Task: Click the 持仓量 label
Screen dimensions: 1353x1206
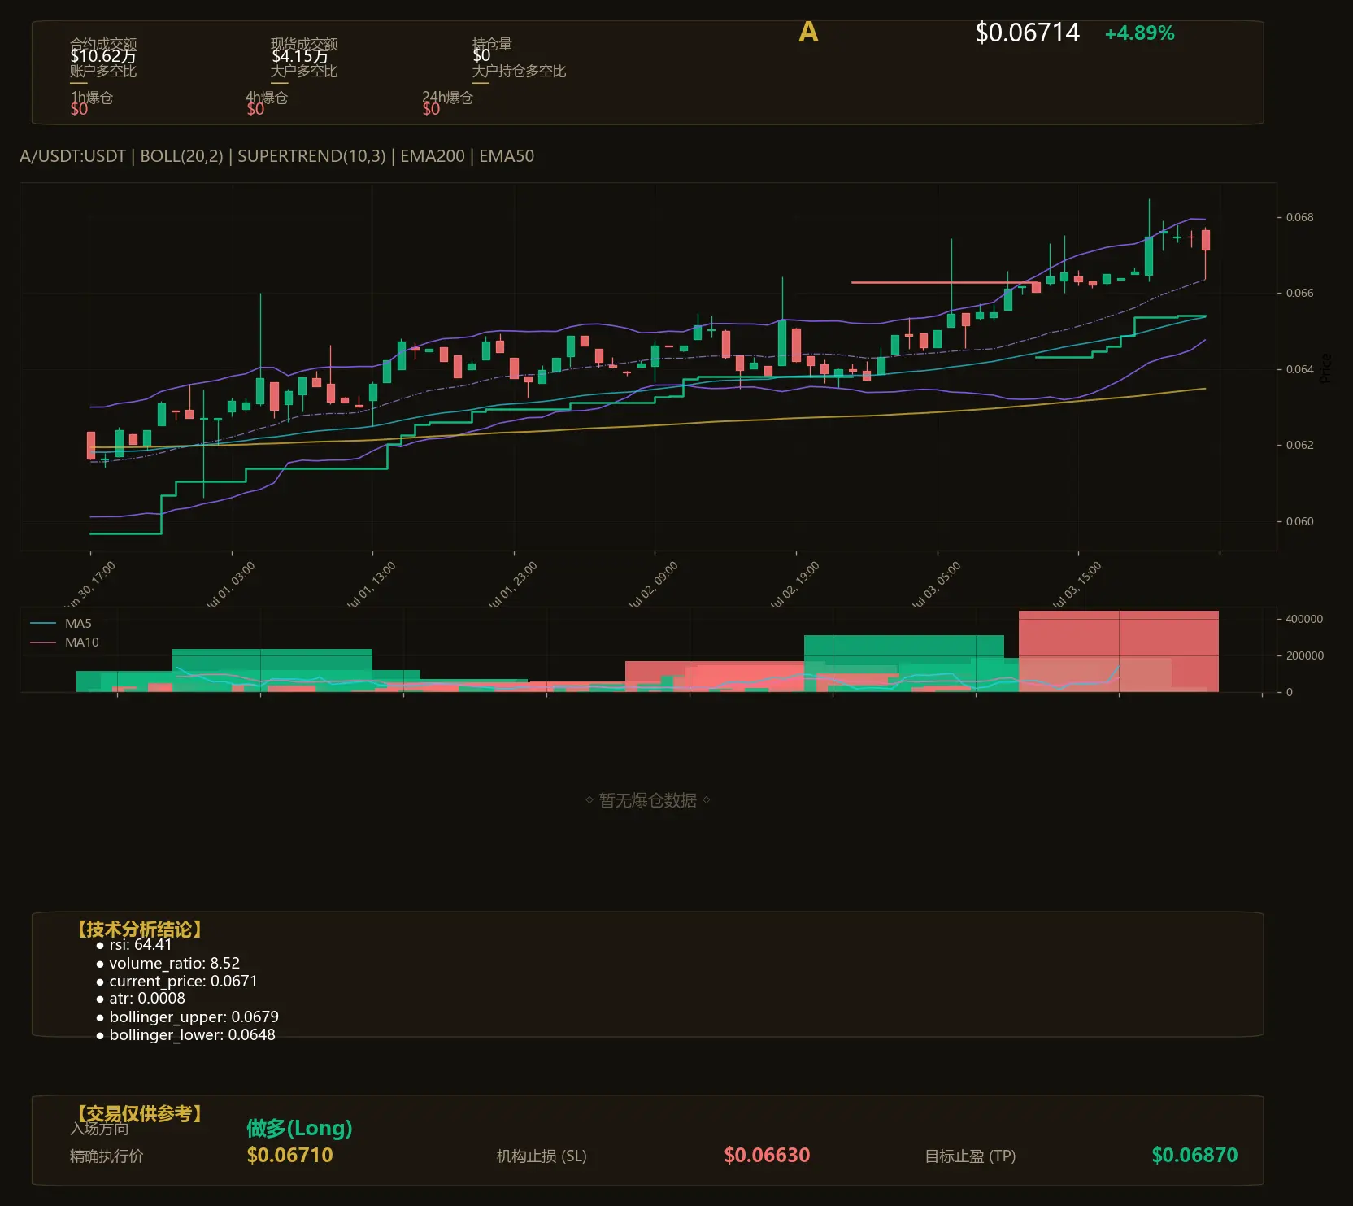Action: point(492,43)
